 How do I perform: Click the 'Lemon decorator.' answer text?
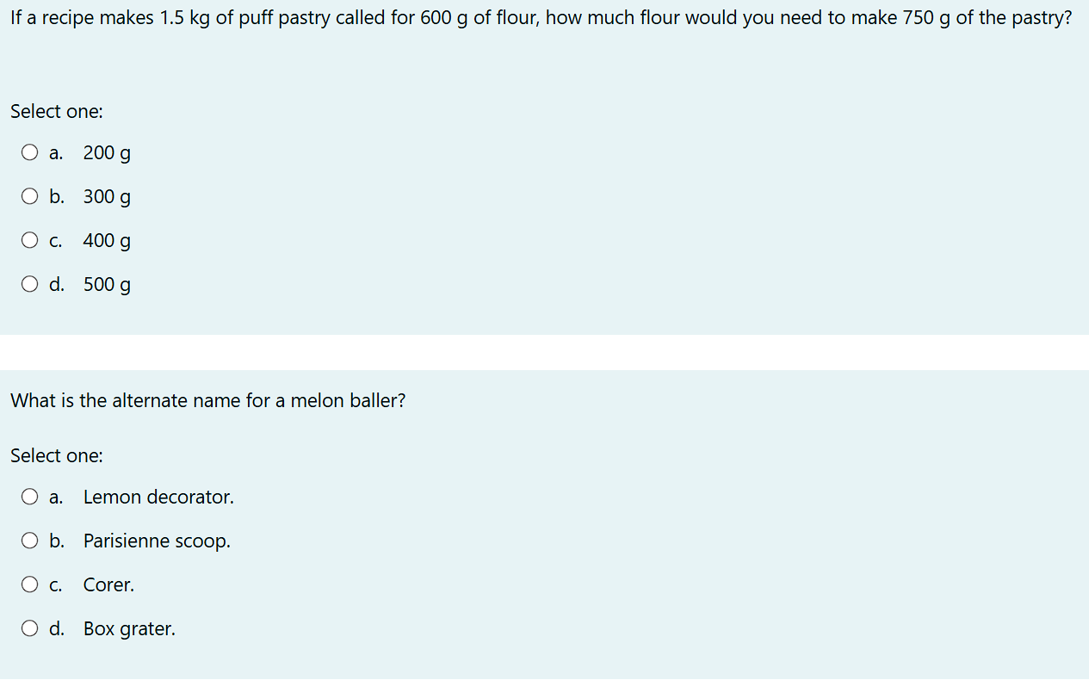(x=158, y=498)
